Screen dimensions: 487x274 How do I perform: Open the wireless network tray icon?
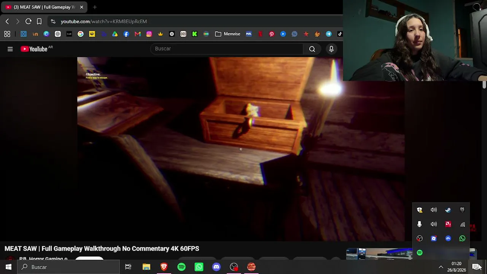462,224
